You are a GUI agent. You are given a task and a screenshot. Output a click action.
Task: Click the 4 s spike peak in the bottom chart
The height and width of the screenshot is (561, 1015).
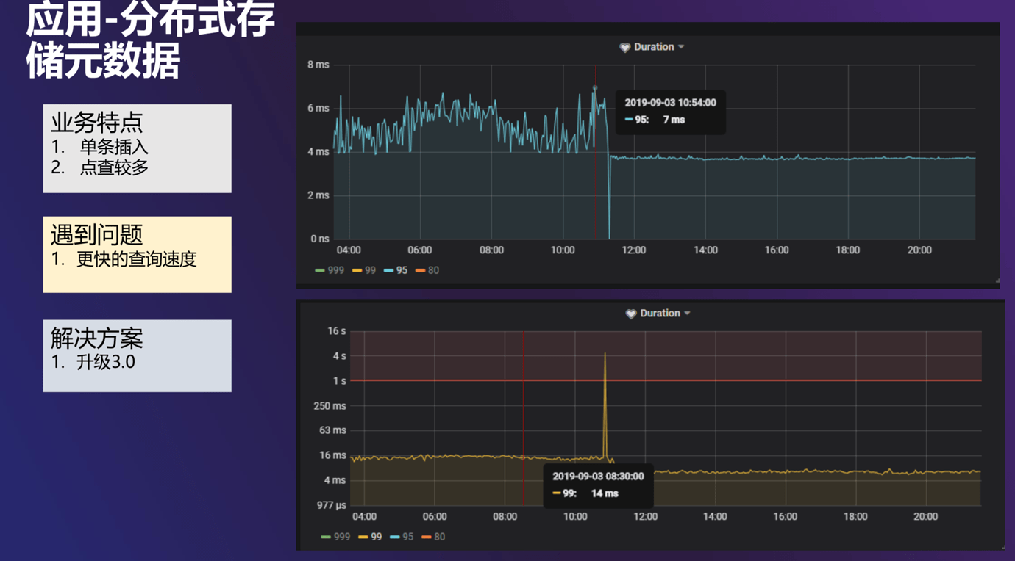point(605,355)
